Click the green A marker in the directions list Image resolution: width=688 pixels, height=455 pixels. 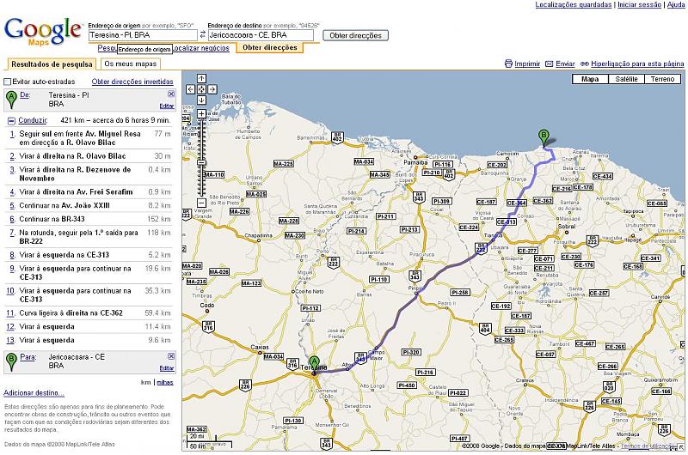(11, 100)
